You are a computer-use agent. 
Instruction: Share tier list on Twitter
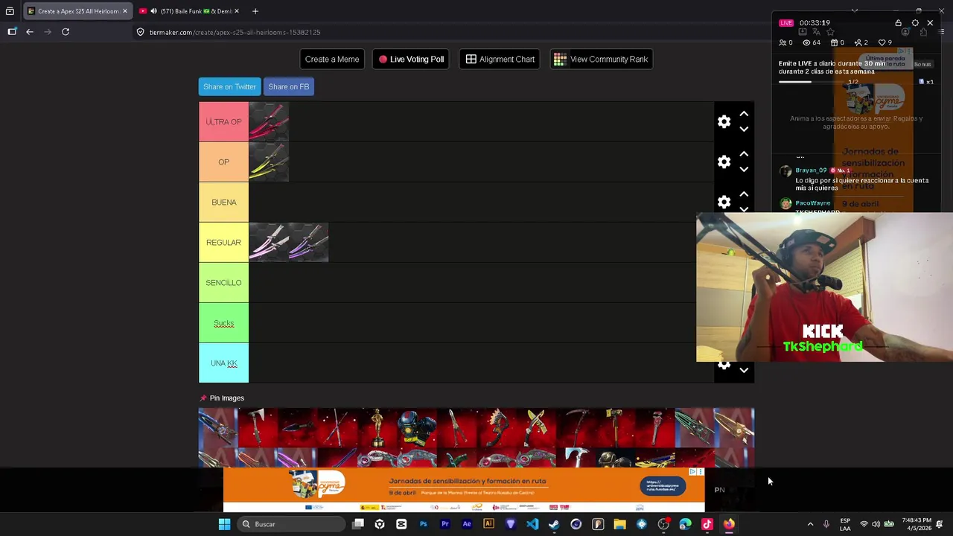coord(229,87)
